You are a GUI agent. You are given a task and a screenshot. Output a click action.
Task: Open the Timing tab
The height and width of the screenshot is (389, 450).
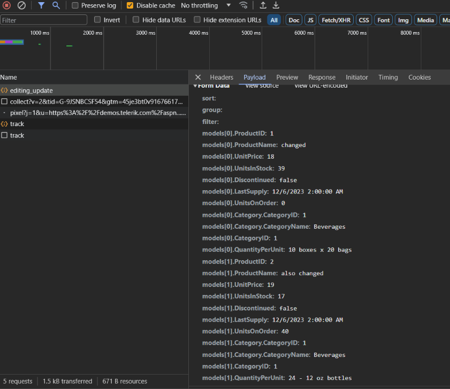pyautogui.click(x=388, y=77)
